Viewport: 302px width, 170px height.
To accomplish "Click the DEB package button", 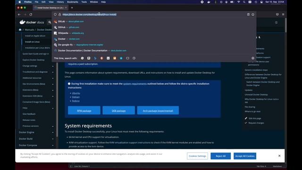I will [x=118, y=110].
